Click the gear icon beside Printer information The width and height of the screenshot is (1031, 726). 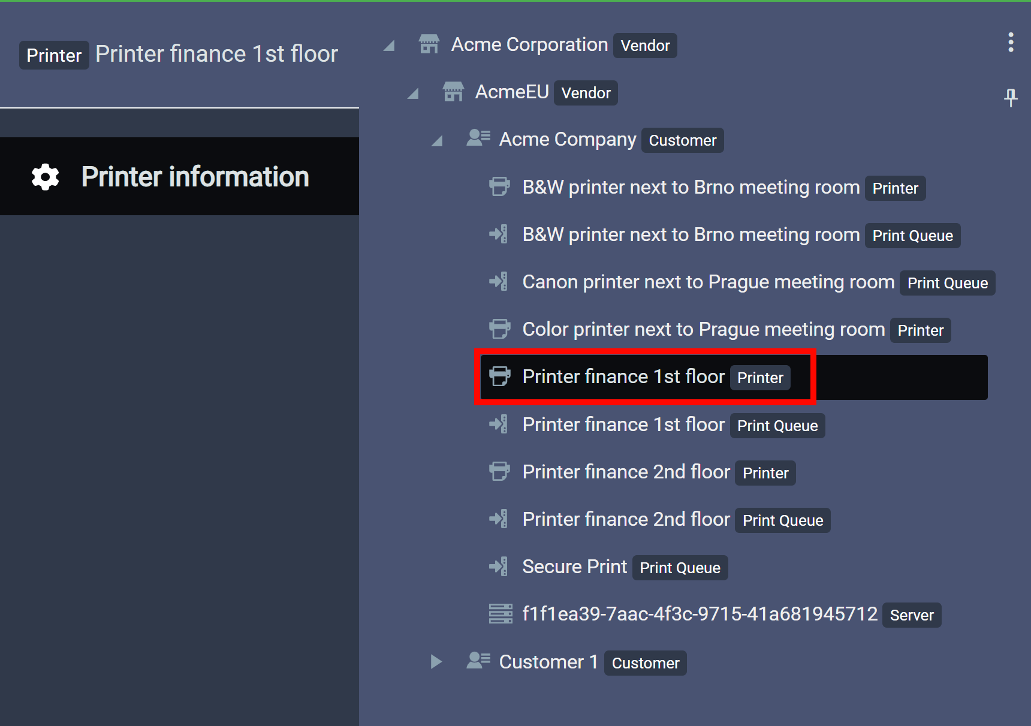(46, 177)
